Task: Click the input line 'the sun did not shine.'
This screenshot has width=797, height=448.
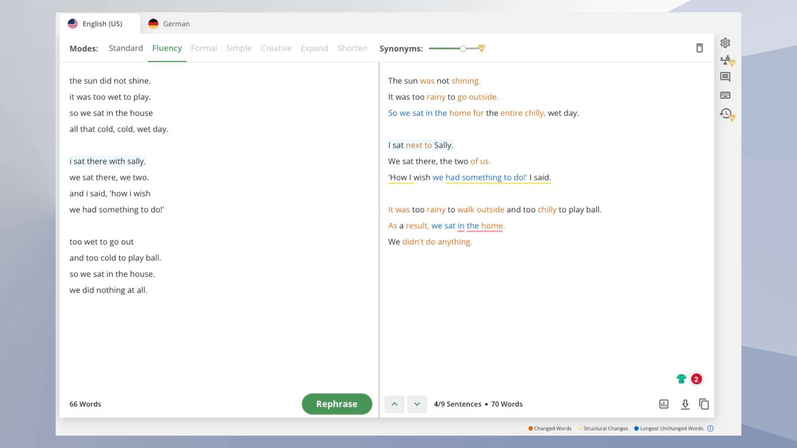Action: coord(110,81)
